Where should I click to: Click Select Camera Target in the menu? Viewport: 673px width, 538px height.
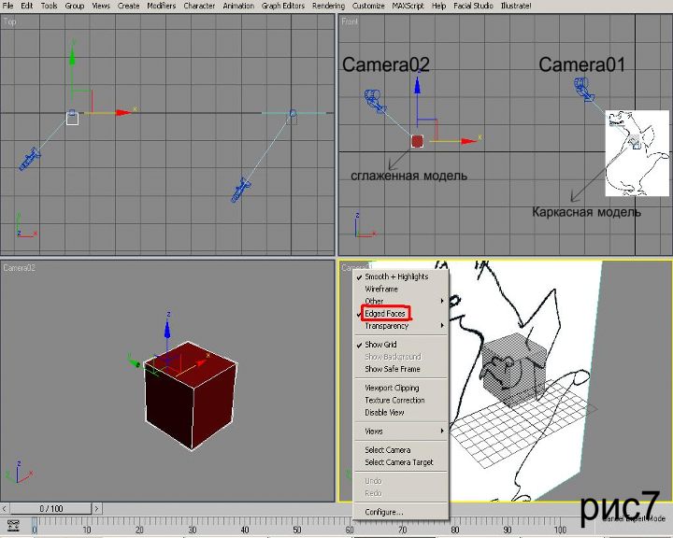(x=399, y=462)
